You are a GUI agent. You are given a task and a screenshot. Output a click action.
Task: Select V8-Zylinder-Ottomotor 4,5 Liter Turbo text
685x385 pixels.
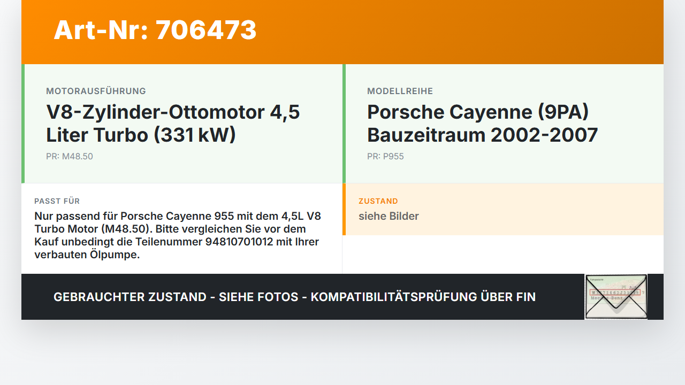pos(173,124)
